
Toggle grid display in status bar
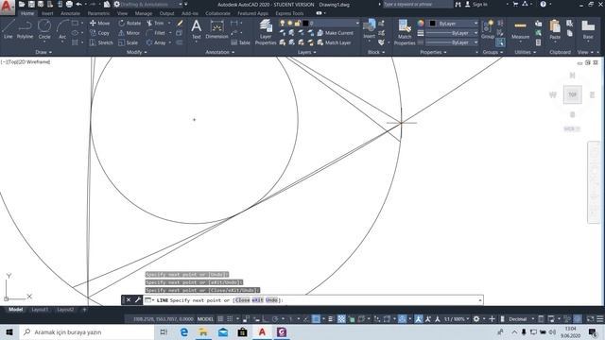(220, 319)
